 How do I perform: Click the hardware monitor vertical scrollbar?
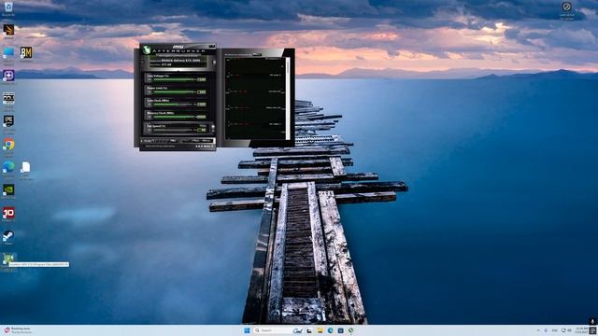pyautogui.click(x=287, y=98)
